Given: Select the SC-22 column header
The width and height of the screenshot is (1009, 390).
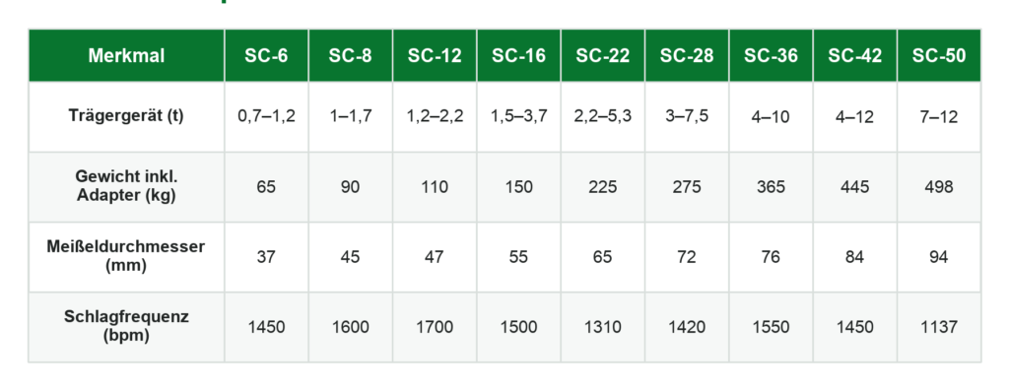Looking at the screenshot, I should coord(603,55).
